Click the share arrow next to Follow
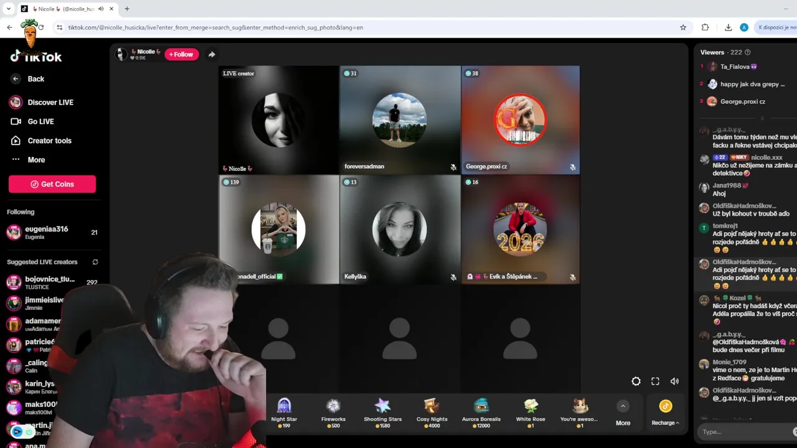Viewport: 797px width, 448px height. [x=212, y=54]
